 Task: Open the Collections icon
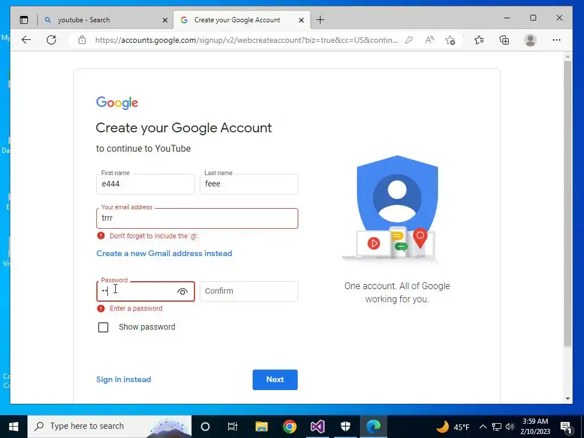504,40
